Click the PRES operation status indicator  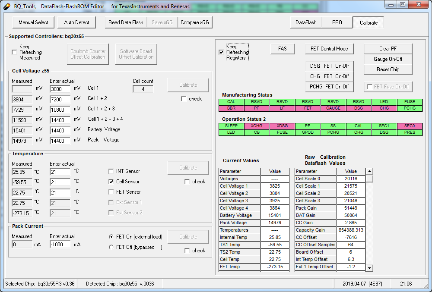tap(410, 132)
